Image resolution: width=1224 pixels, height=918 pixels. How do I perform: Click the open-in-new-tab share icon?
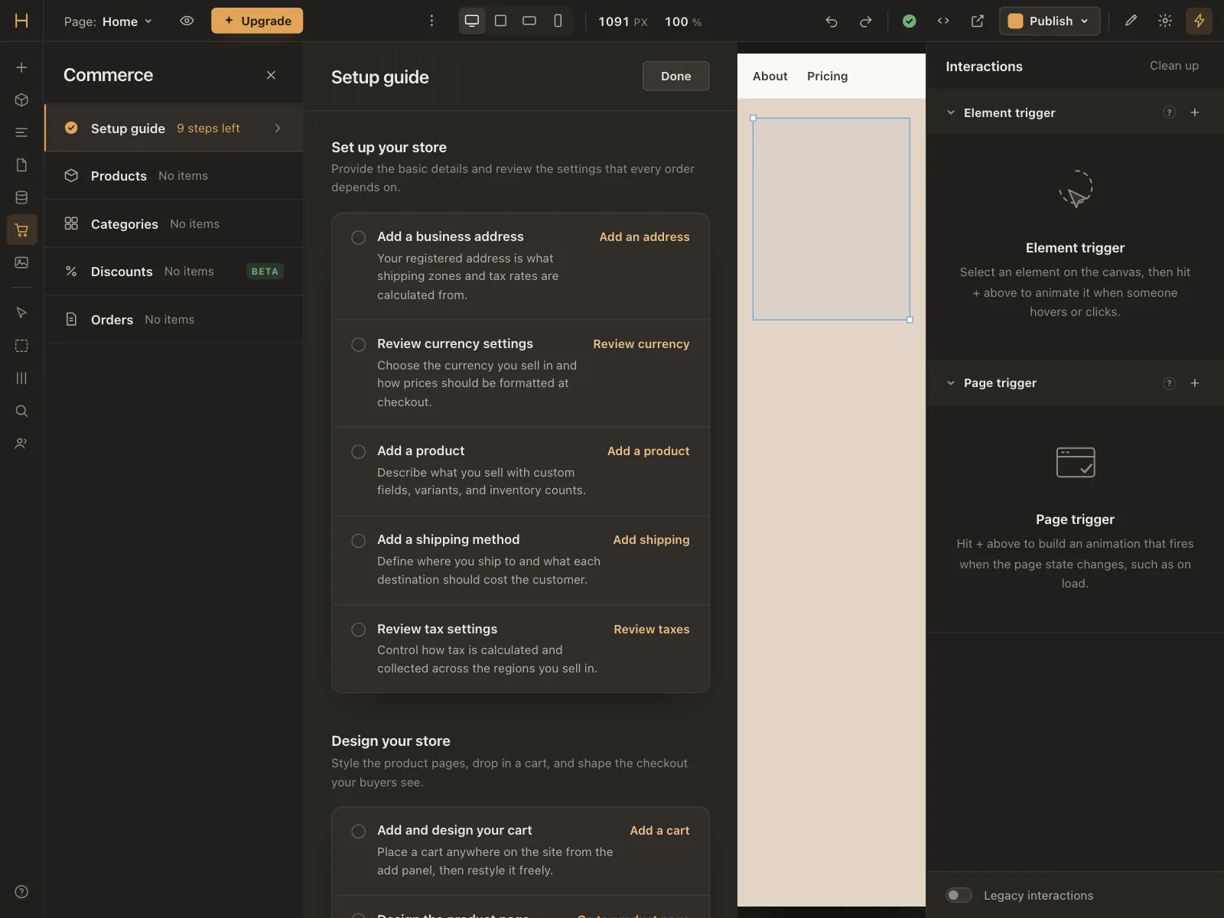[977, 21]
